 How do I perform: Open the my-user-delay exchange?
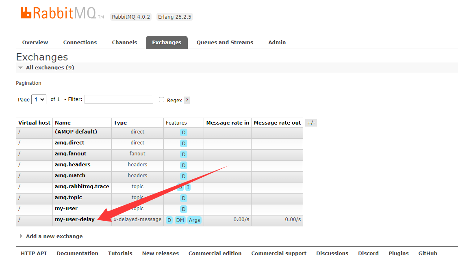[x=75, y=219]
